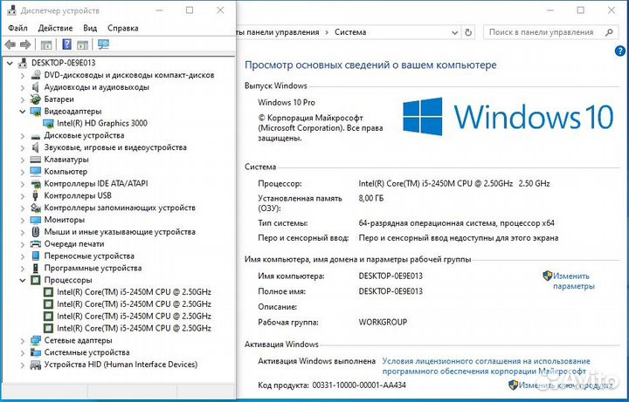Viewport: 629px width, 402px height.
Task: Click the Сетевые адаптеры network icon
Action: tap(36, 340)
